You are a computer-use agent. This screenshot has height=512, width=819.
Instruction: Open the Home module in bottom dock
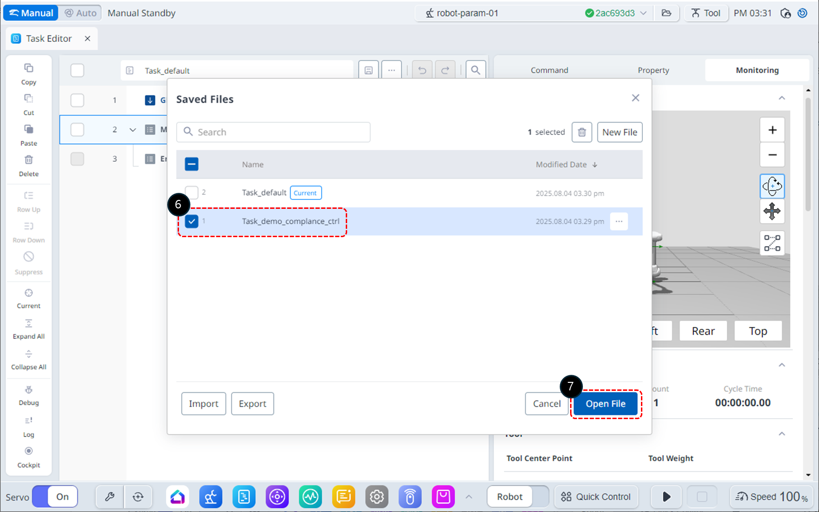click(x=178, y=496)
